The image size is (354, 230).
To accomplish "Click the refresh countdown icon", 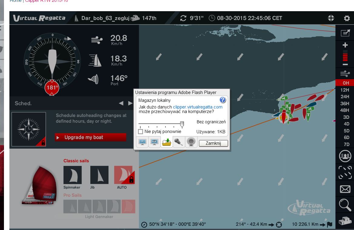I will click(183, 18).
